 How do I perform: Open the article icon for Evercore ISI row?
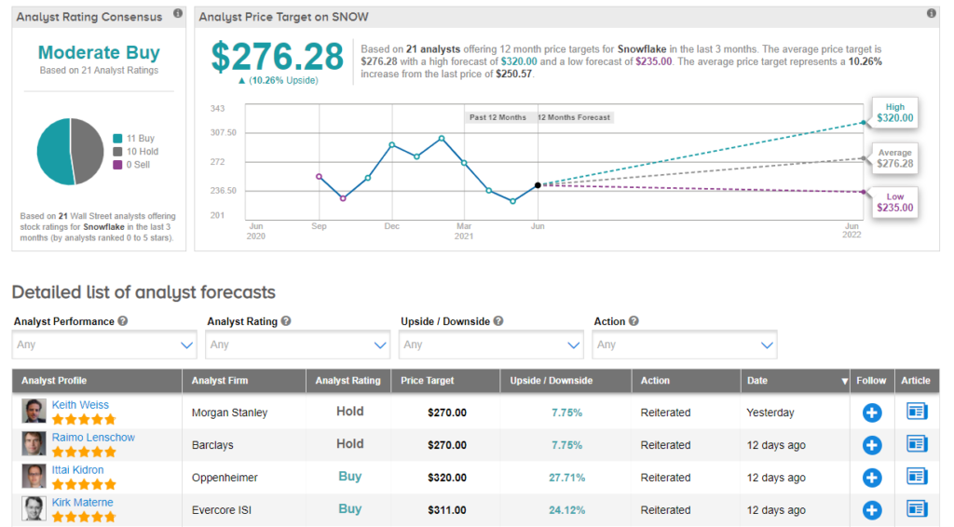917,509
